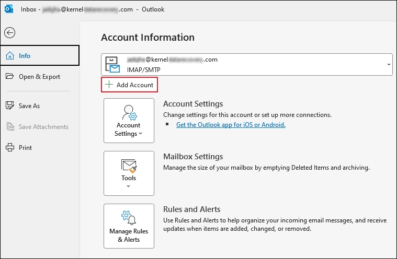Click the Print printer icon

point(10,147)
